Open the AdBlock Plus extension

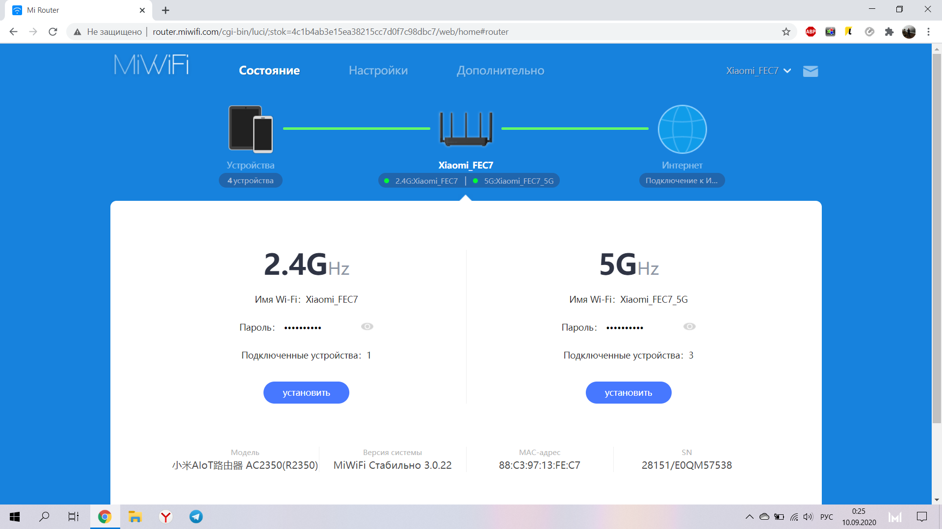(811, 32)
